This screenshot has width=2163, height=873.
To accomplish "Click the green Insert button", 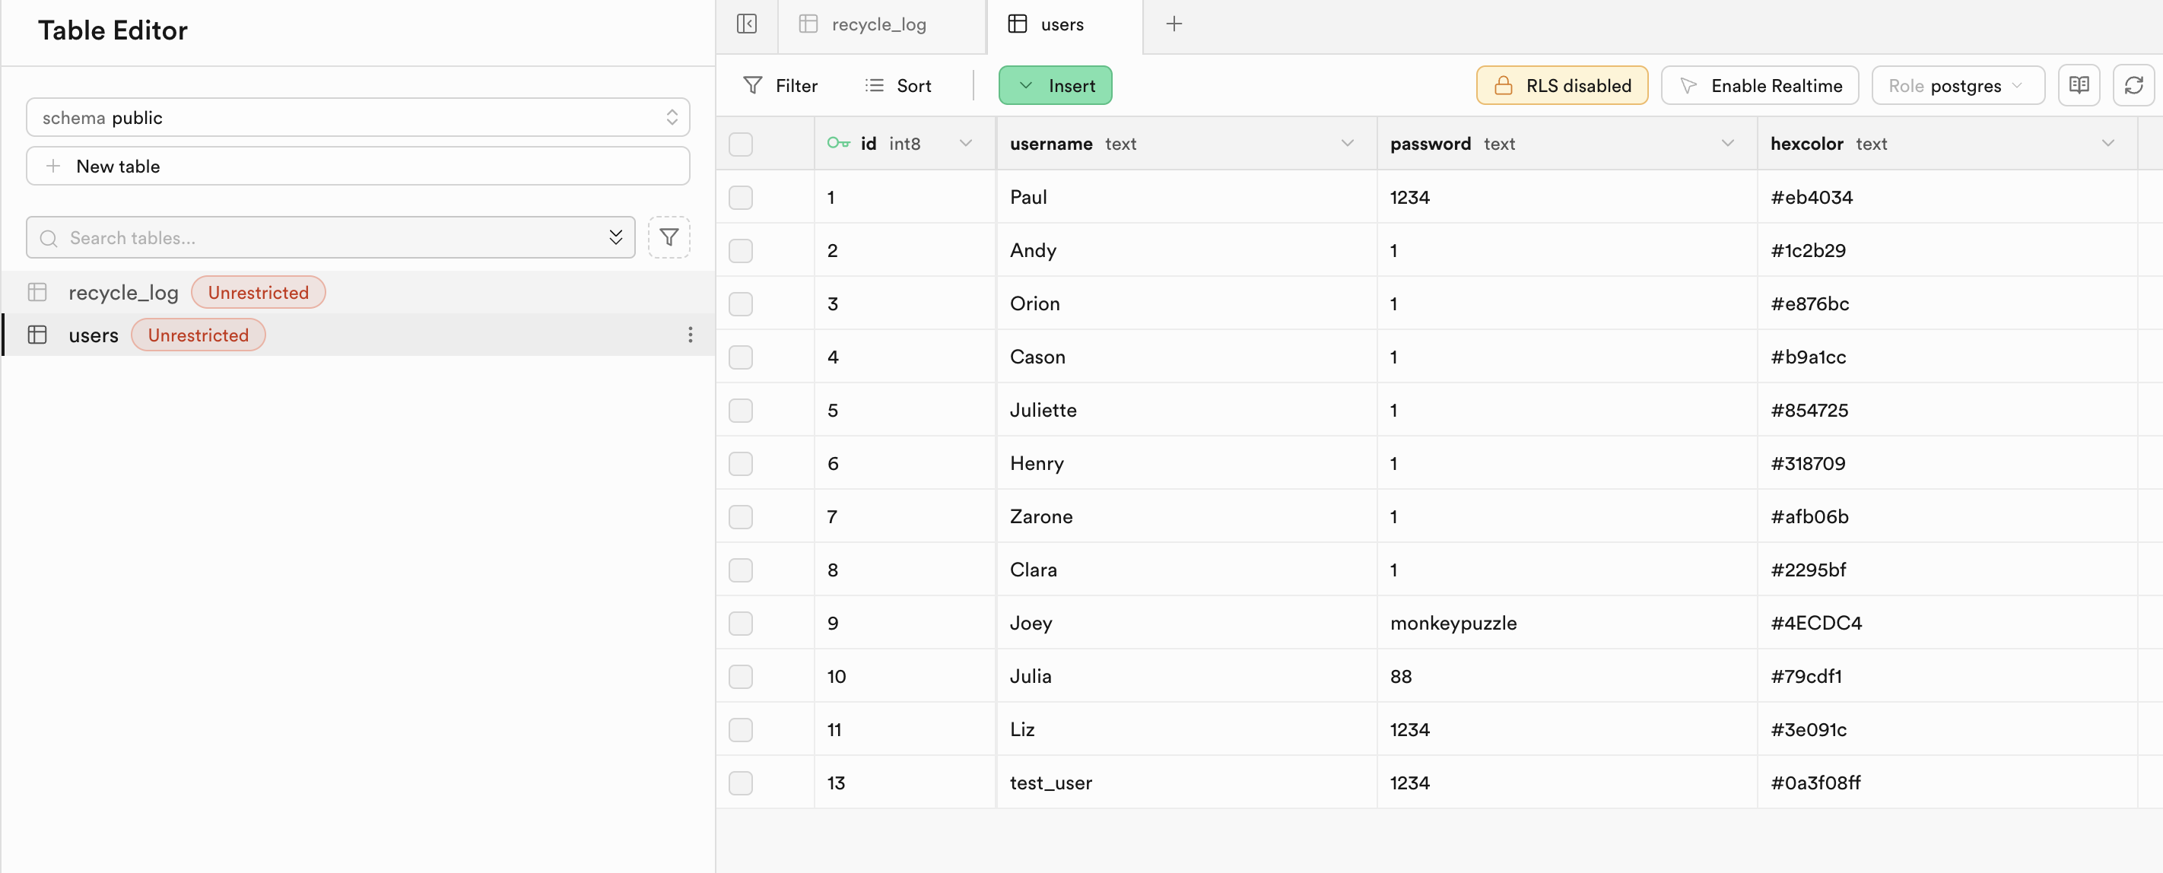I will pyautogui.click(x=1055, y=86).
